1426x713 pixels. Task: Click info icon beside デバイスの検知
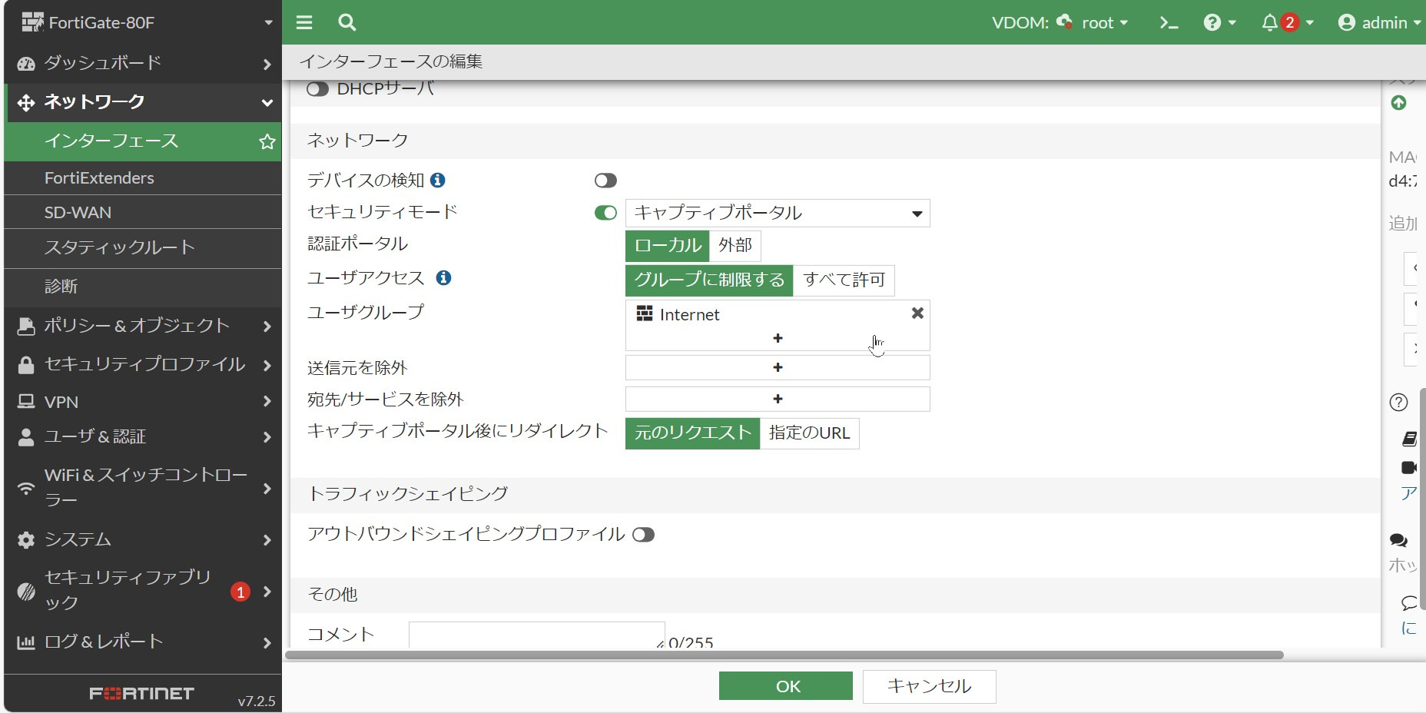[438, 180]
